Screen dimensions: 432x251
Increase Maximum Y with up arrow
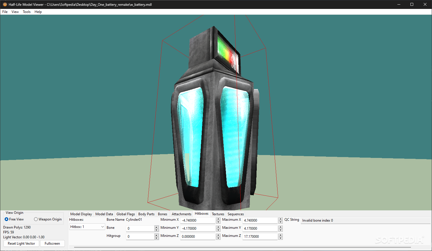click(280, 227)
